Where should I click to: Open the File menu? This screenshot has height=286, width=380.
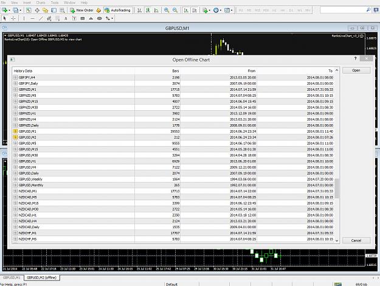(x=4, y=2)
